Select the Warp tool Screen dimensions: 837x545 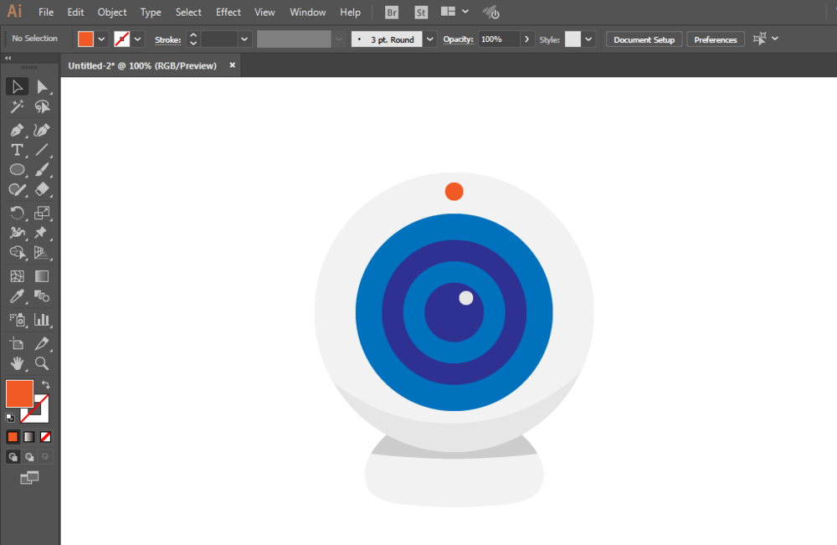coord(17,233)
